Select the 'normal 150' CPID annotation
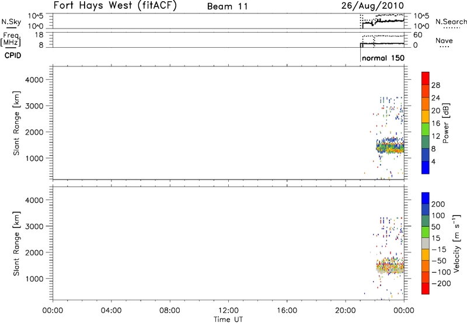 click(x=384, y=58)
